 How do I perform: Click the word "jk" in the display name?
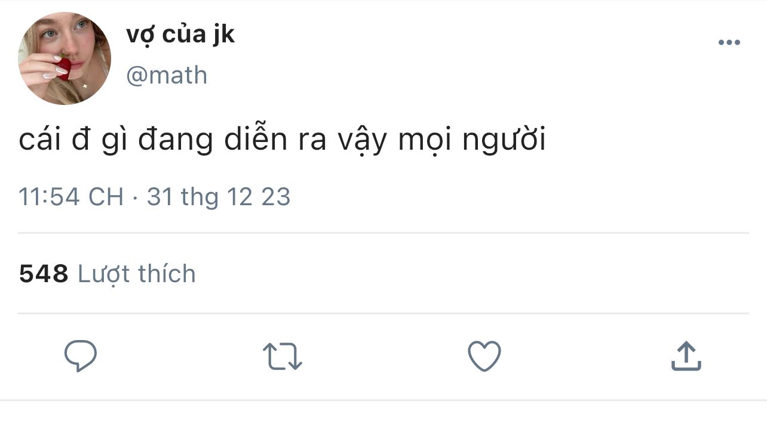pyautogui.click(x=223, y=35)
